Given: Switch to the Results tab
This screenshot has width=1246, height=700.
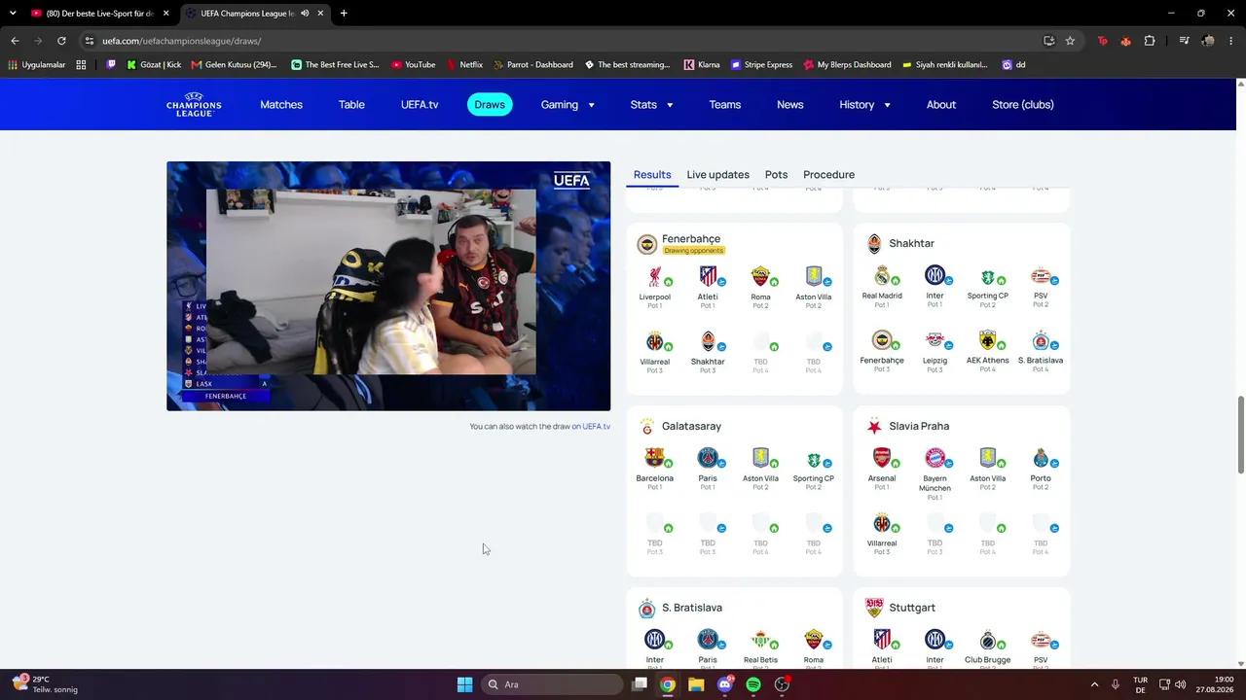Looking at the screenshot, I should [x=652, y=175].
